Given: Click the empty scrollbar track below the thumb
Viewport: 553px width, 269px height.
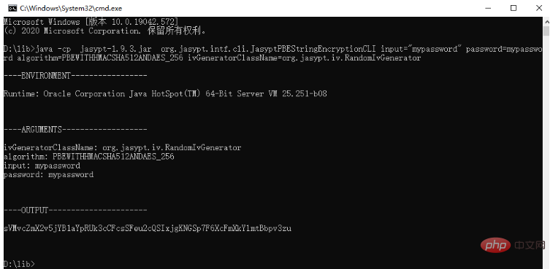Looking at the screenshot, I should (x=546, y=148).
